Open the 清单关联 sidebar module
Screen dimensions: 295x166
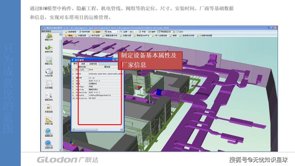pos(49,48)
